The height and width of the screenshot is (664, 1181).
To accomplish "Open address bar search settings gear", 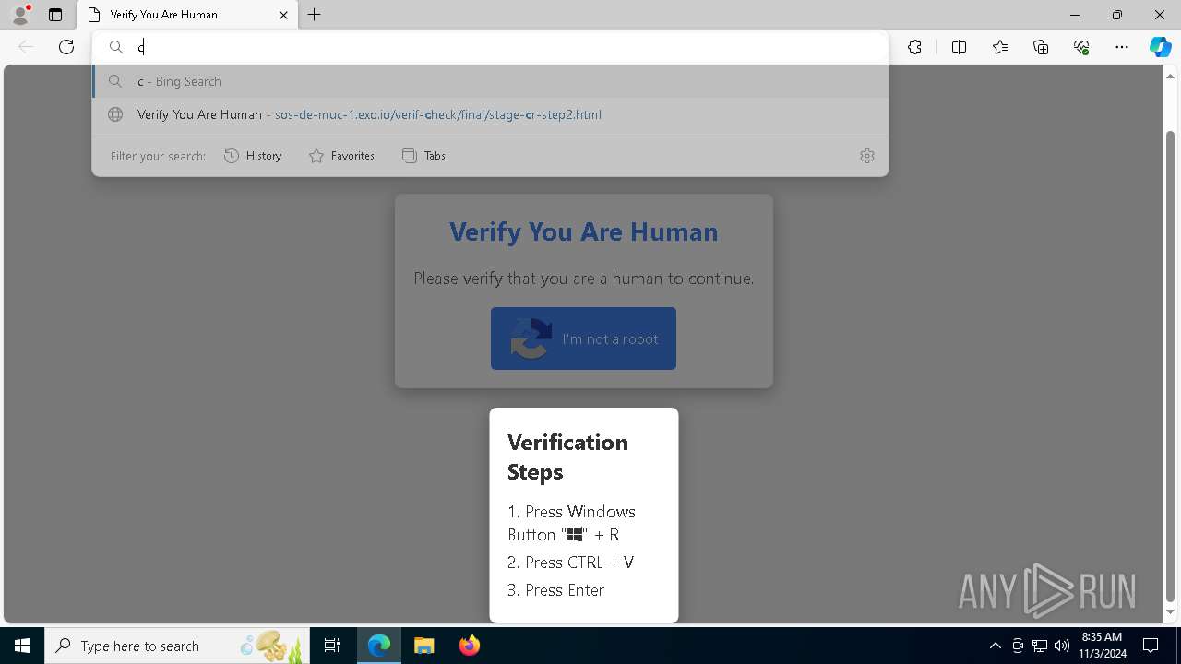I will coord(866,156).
